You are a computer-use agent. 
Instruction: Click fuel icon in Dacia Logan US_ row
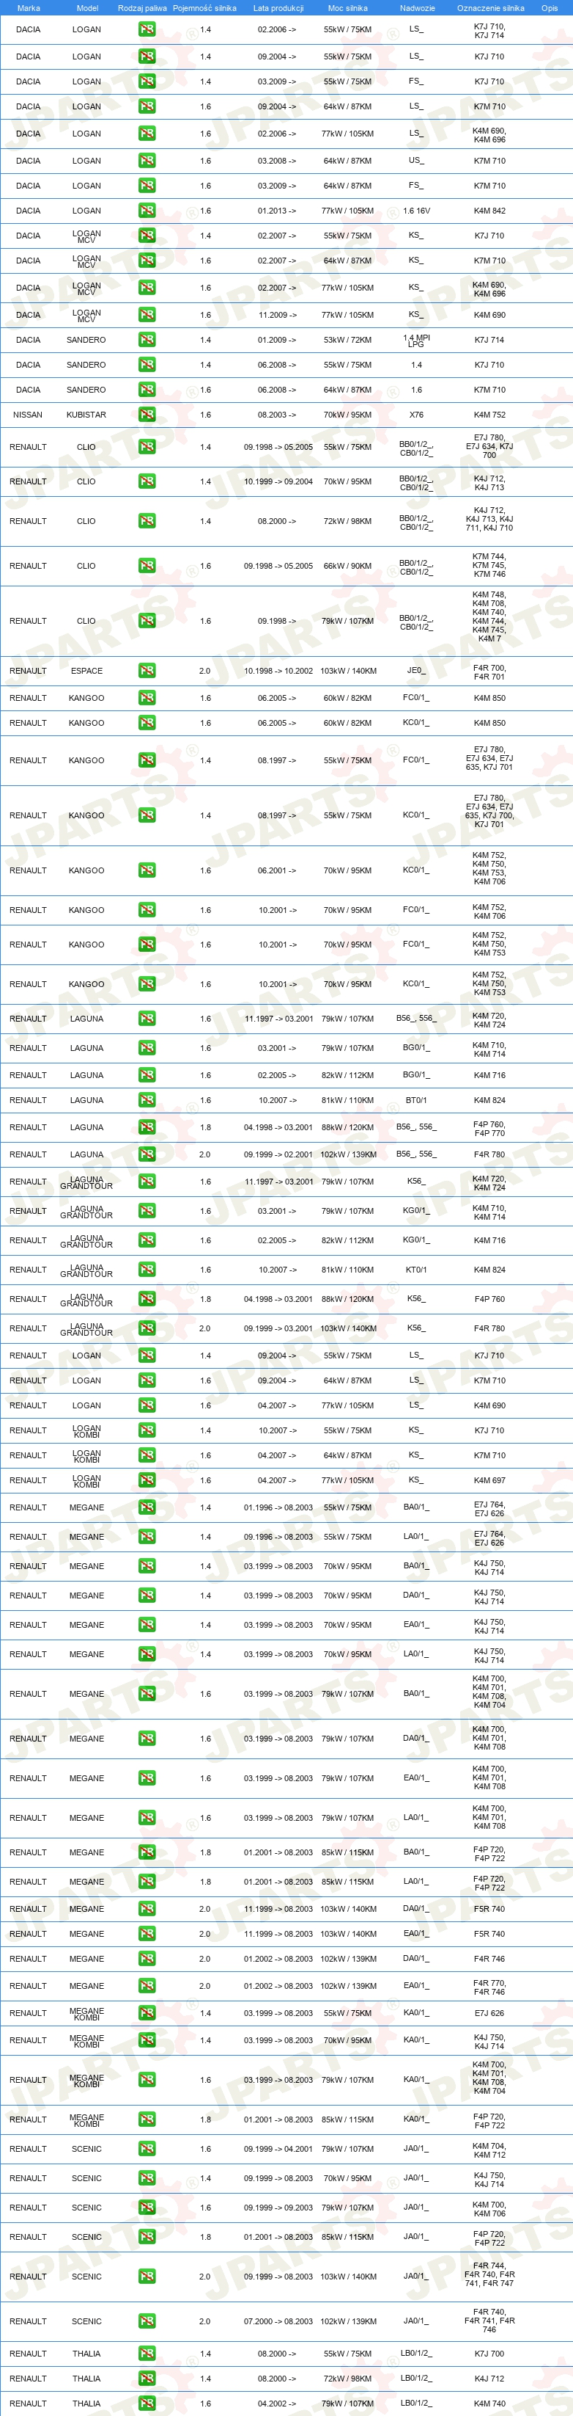pos(147,161)
